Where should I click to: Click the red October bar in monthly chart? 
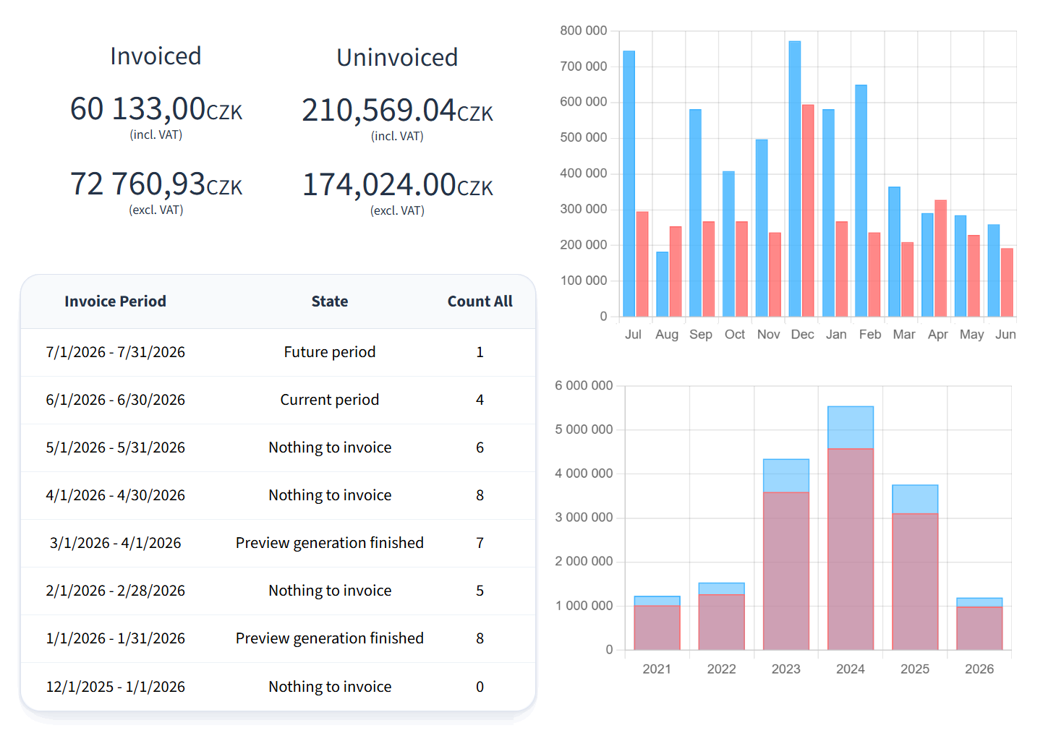point(741,269)
